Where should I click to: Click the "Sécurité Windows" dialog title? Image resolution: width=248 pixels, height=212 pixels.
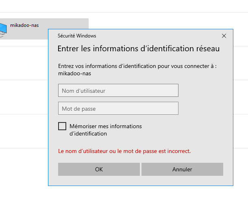click(77, 36)
